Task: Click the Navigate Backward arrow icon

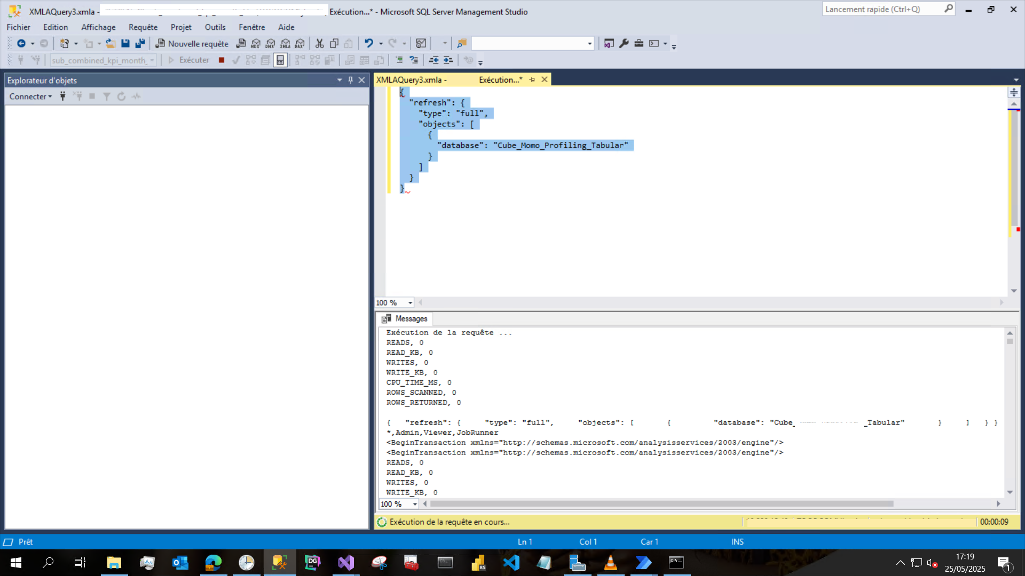Action: click(x=21, y=43)
